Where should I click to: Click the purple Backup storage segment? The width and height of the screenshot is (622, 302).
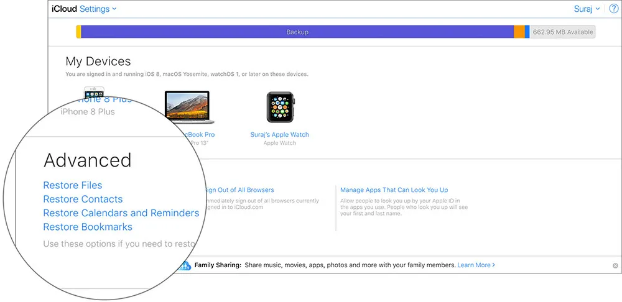(x=297, y=32)
